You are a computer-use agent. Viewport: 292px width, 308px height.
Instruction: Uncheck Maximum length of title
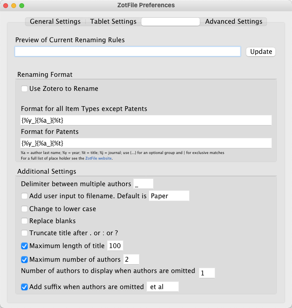(x=25, y=246)
